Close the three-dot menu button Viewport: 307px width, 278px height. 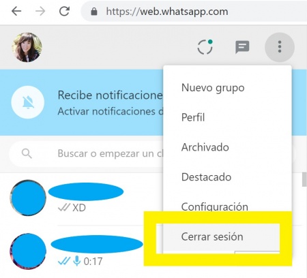pyautogui.click(x=280, y=47)
